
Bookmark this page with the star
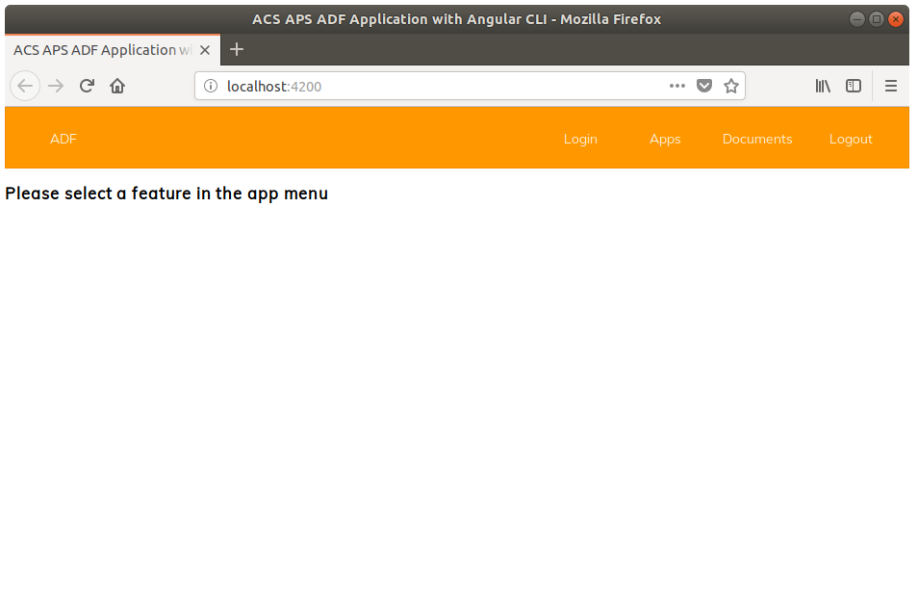[731, 86]
